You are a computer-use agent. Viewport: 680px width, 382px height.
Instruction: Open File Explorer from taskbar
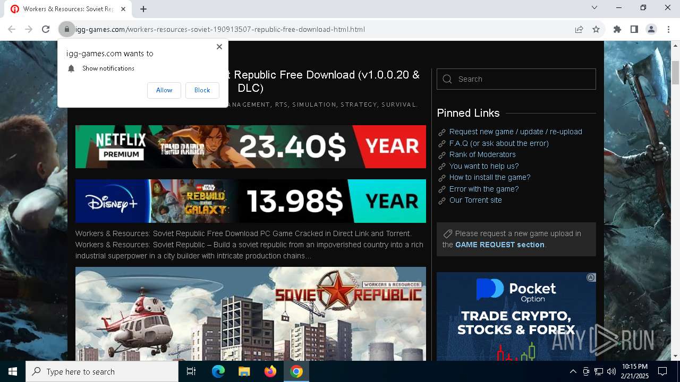[244, 371]
